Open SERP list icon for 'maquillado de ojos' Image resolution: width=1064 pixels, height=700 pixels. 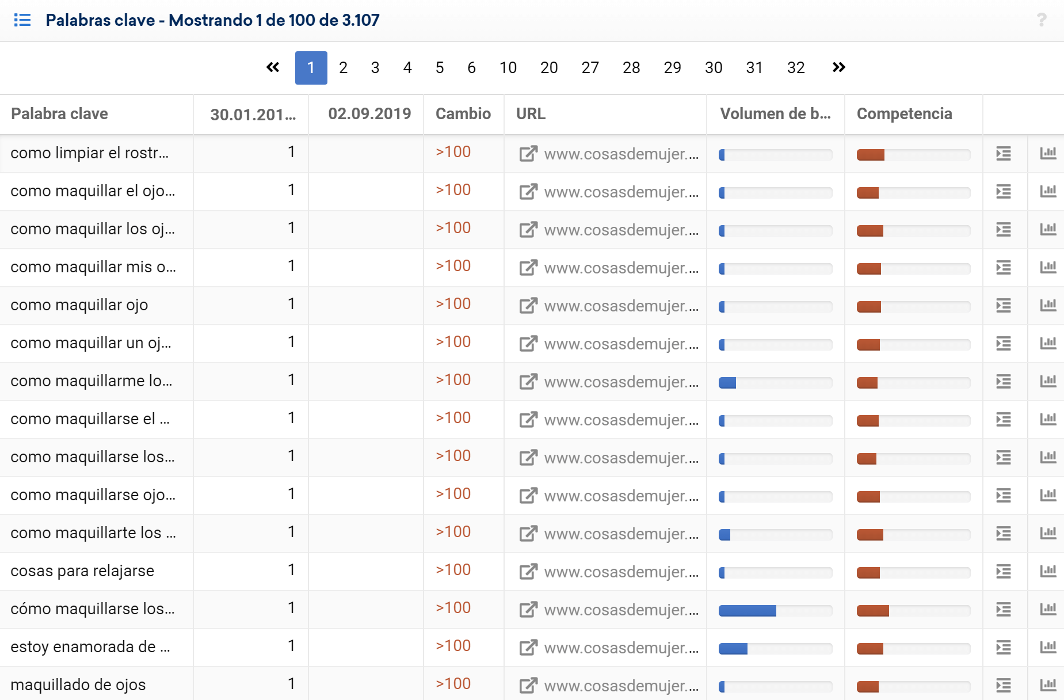click(1003, 686)
